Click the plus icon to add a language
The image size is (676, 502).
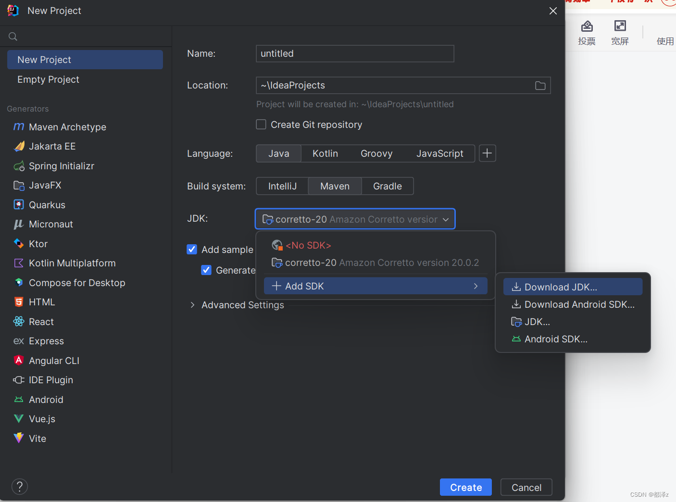(487, 153)
